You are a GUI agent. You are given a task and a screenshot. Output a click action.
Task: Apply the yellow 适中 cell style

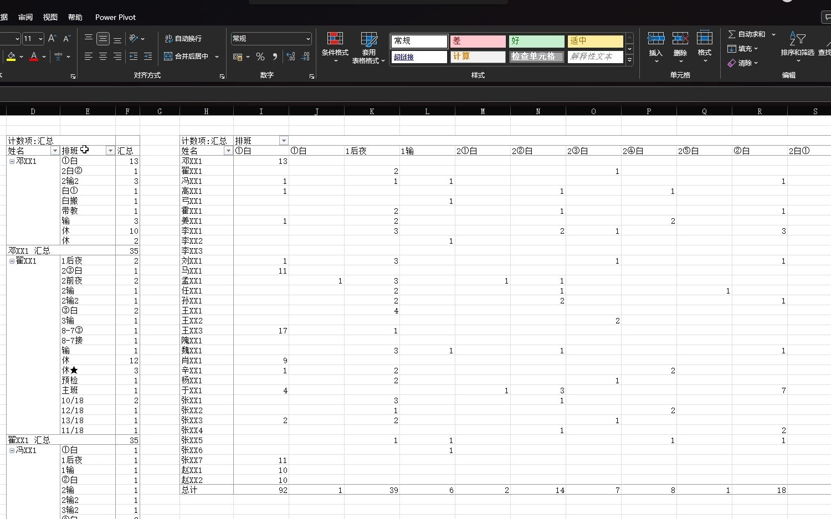pos(596,41)
